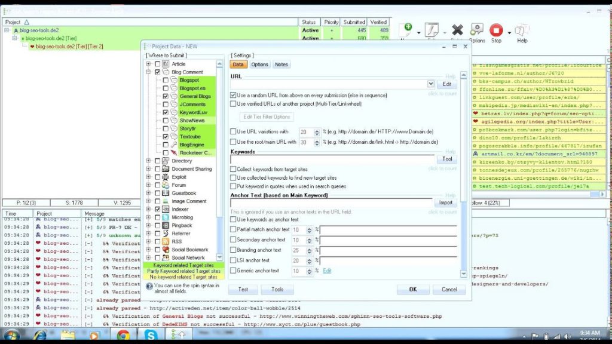
Task: Click the Microblog engine icon
Action: [166, 217]
